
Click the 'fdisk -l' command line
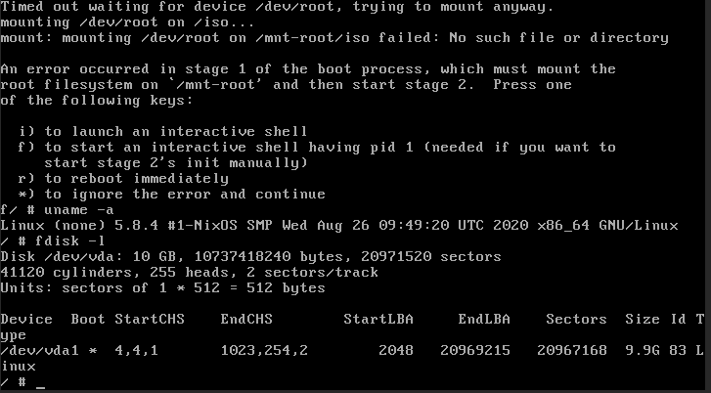[x=53, y=241]
